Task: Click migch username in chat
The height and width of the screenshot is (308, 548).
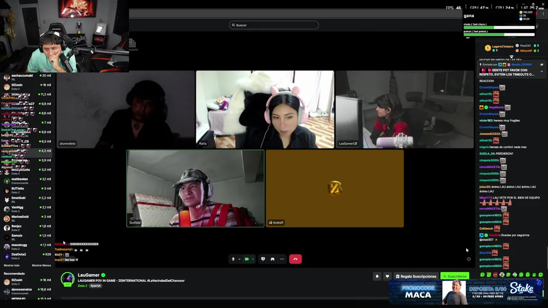Action: pyautogui.click(x=484, y=147)
